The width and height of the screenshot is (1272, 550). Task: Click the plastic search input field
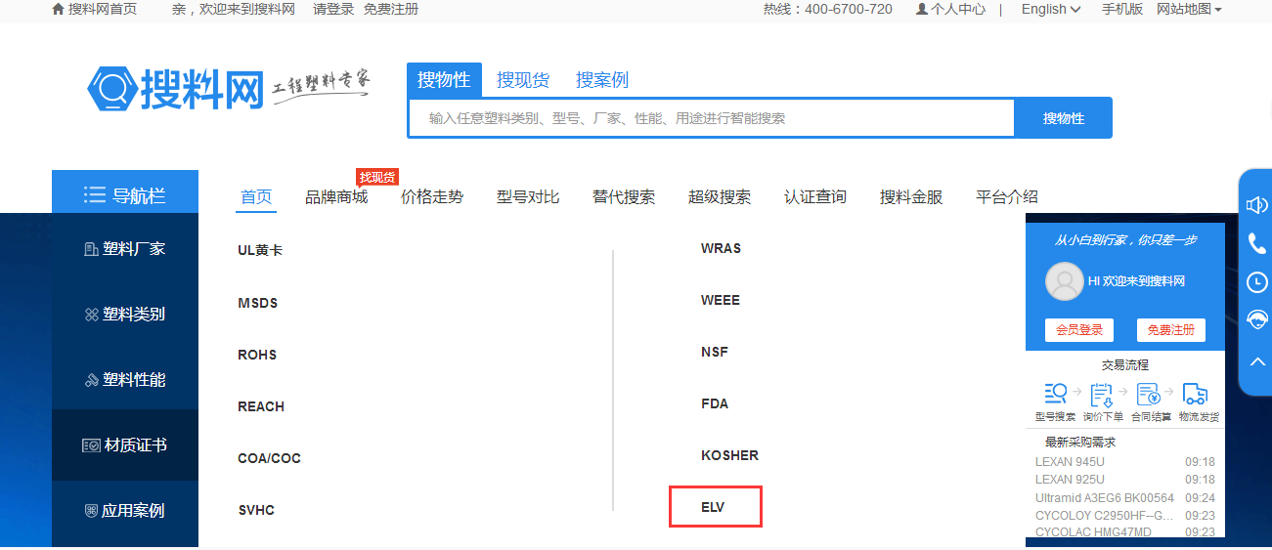click(711, 118)
